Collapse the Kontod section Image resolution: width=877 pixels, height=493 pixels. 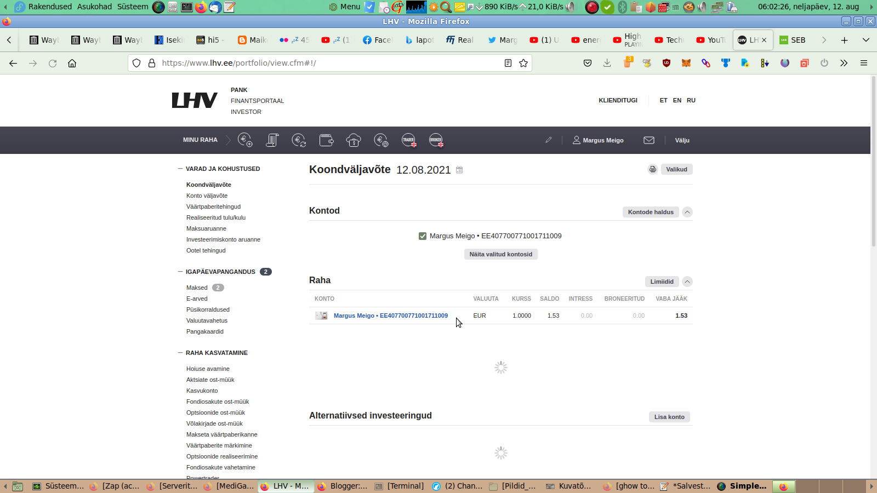(687, 212)
